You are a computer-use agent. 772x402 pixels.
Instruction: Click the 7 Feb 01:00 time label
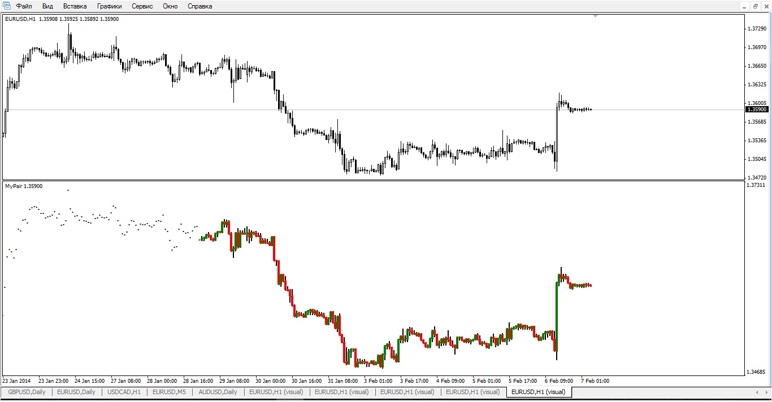click(595, 381)
